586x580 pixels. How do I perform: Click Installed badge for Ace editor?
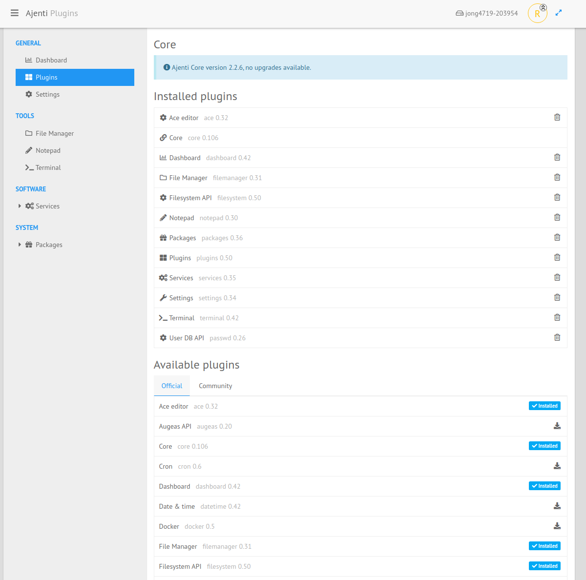(544, 406)
